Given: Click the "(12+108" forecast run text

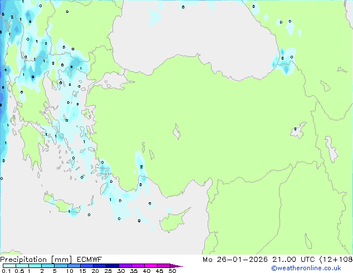Looking at the screenshot, I should (x=336, y=260).
